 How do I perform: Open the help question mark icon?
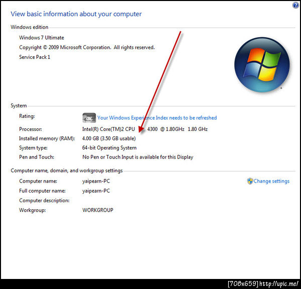coord(295,5)
